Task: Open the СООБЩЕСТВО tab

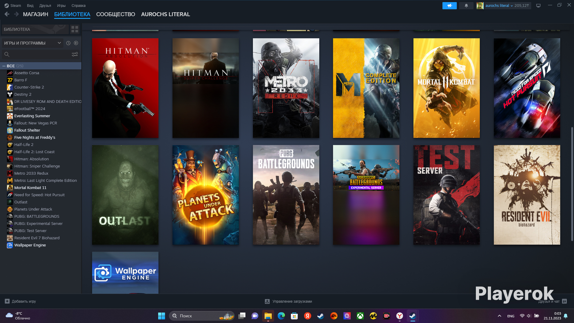Action: point(116,14)
